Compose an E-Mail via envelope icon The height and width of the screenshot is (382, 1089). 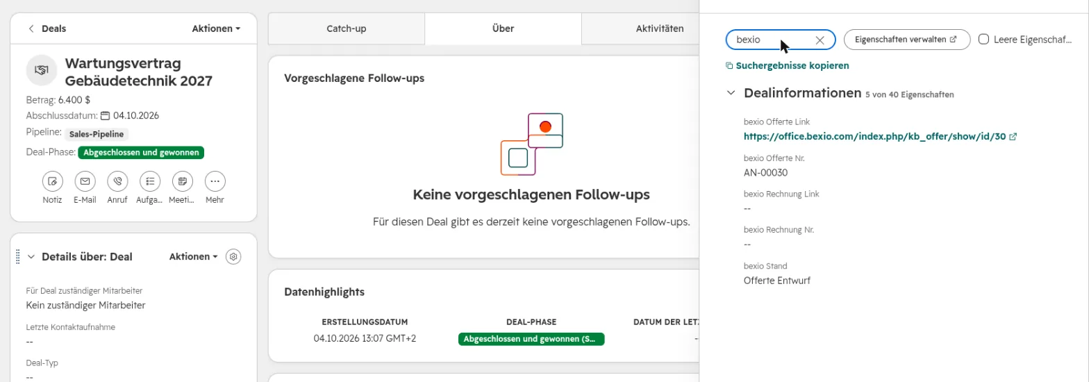click(x=85, y=181)
